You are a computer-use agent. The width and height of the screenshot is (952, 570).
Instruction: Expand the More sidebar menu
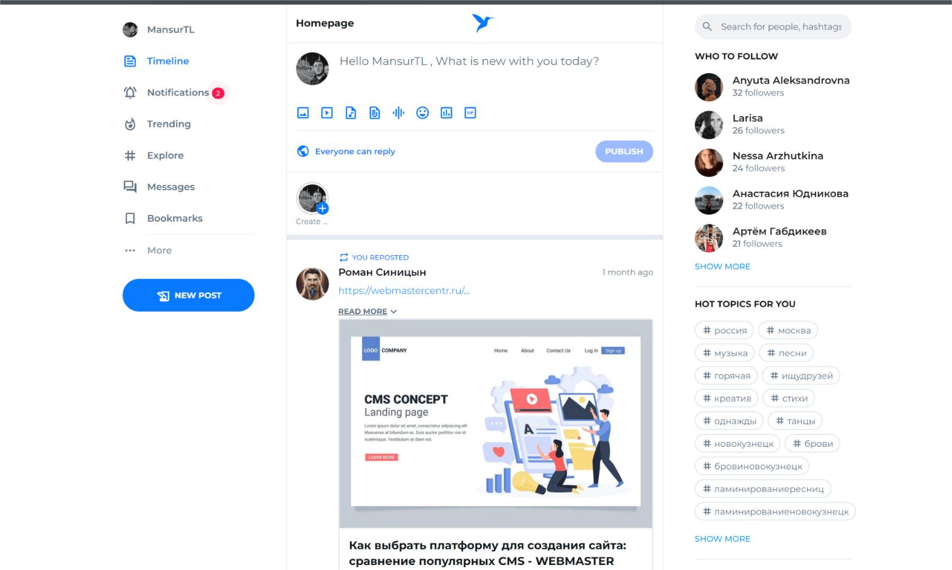click(x=148, y=250)
